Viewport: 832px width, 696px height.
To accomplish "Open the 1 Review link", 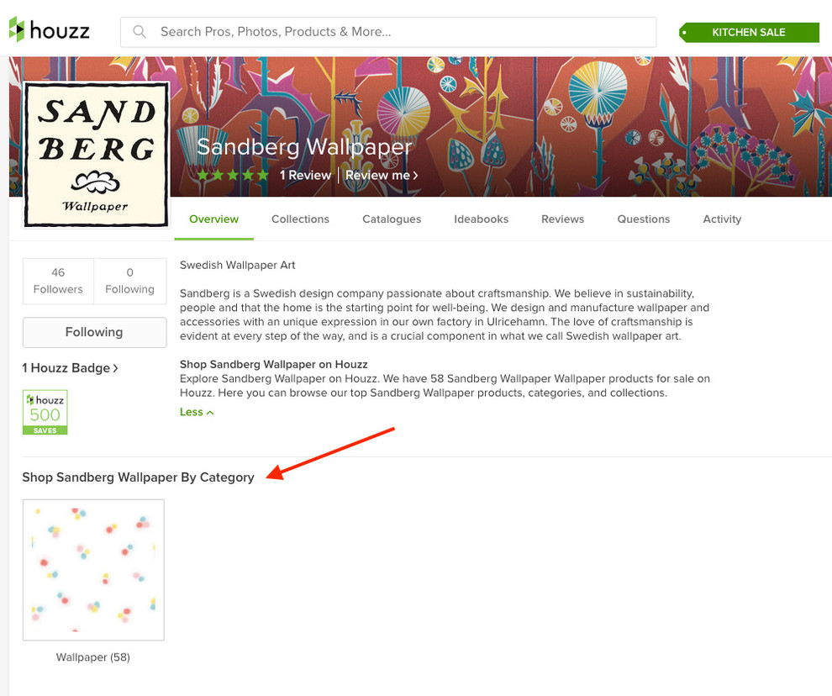I will 306,175.
